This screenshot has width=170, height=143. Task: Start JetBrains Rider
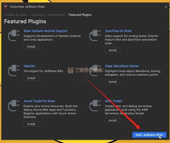(149, 135)
